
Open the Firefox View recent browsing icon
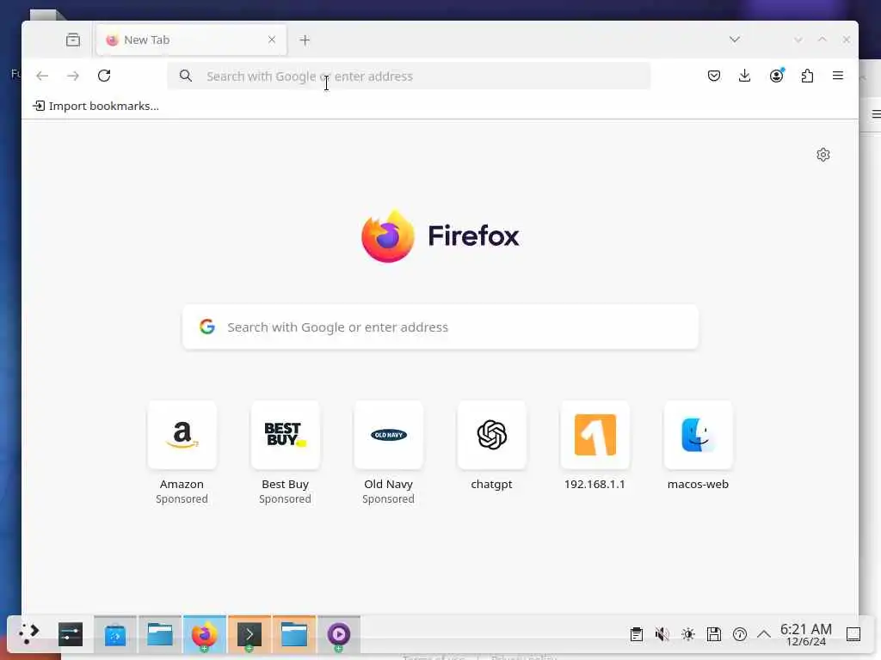pos(73,40)
